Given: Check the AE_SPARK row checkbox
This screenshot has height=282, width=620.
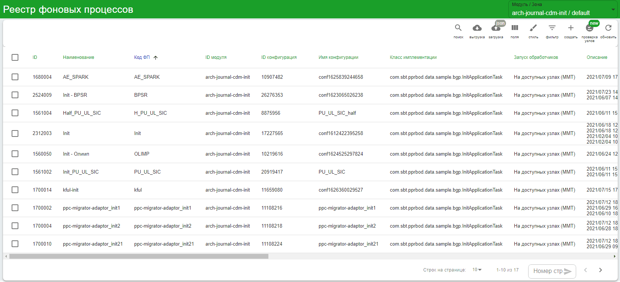Looking at the screenshot, I should 15,77.
